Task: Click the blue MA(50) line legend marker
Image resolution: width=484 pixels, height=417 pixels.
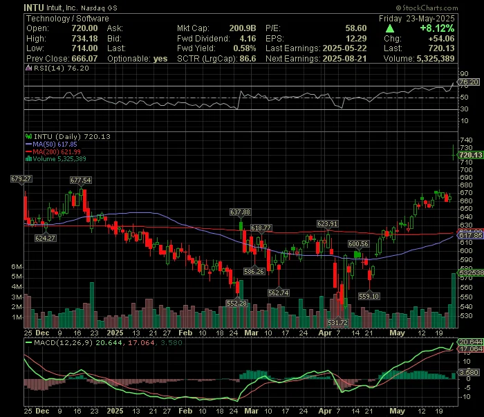Action: coord(29,144)
